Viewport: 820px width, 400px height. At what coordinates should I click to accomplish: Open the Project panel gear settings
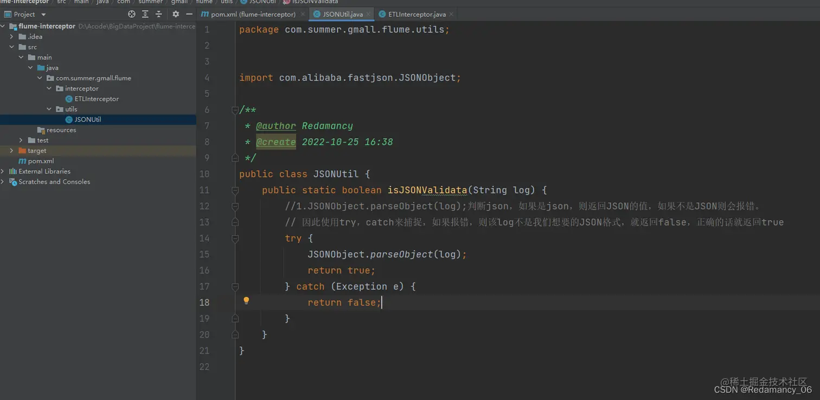point(176,14)
